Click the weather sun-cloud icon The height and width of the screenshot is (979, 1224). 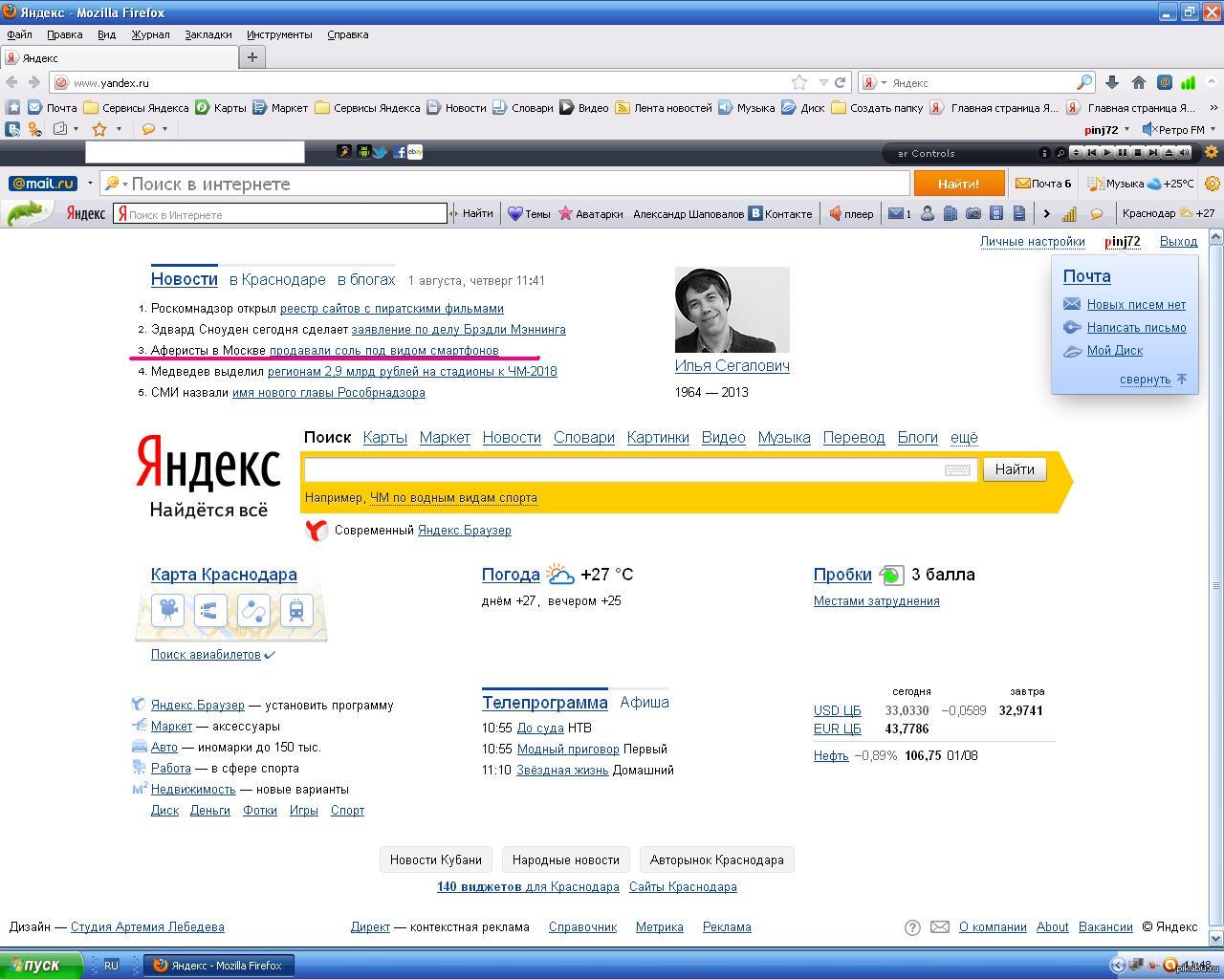click(x=560, y=575)
